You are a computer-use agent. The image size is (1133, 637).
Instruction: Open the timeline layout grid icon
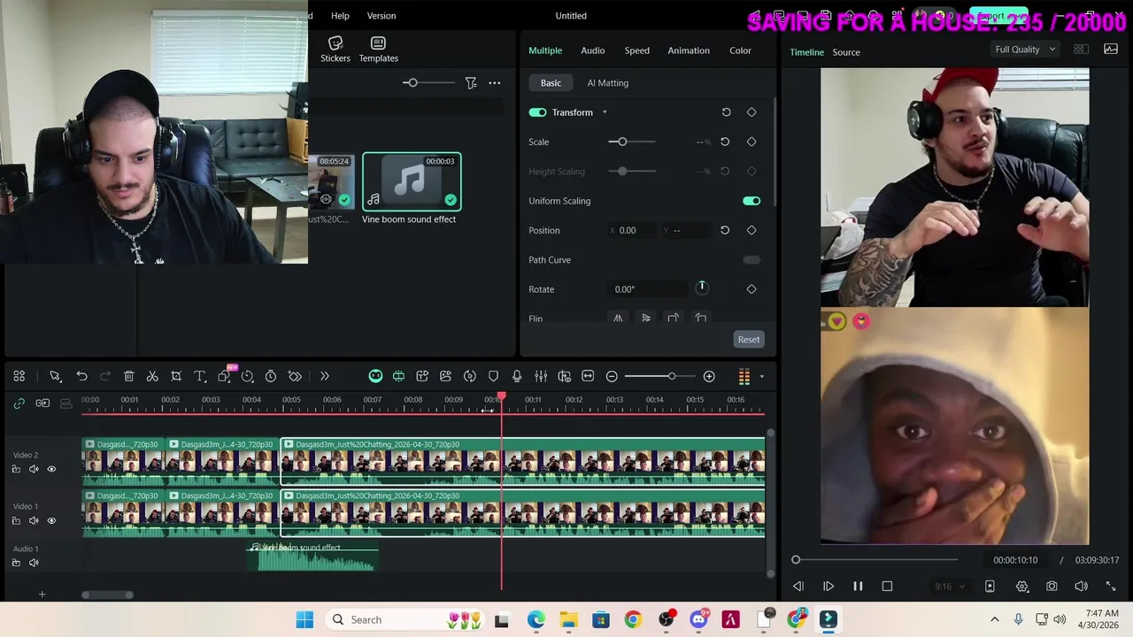click(x=19, y=377)
